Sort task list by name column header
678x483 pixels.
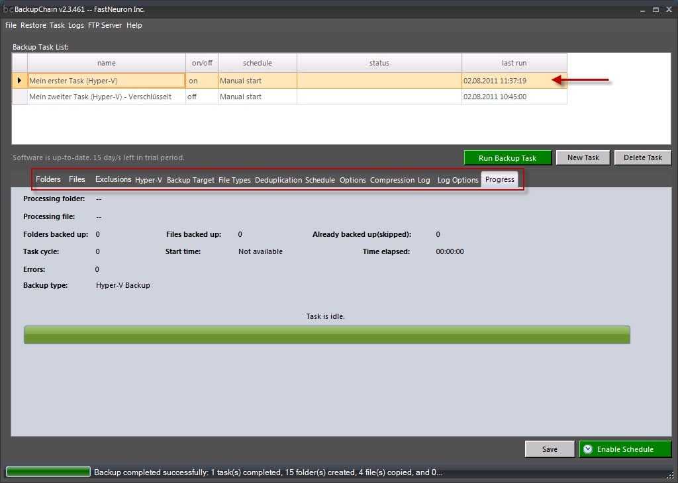[x=107, y=63]
